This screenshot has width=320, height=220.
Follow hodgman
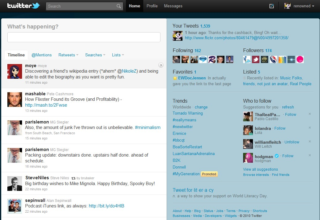[288, 156]
